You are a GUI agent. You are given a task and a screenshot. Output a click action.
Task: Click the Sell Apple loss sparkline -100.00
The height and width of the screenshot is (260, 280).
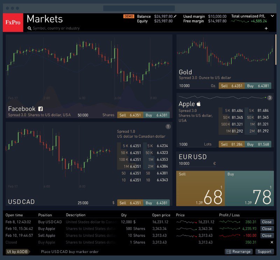click(230, 236)
